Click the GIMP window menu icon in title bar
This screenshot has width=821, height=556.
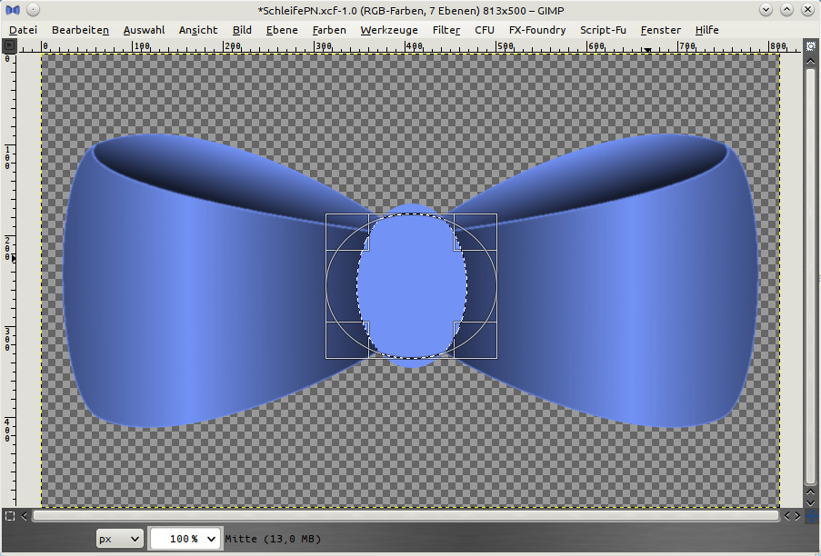coord(12,9)
